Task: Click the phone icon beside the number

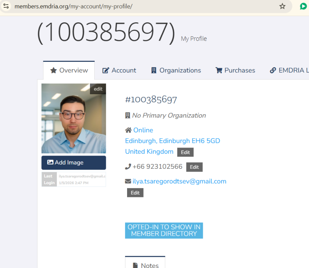Action: click(128, 167)
